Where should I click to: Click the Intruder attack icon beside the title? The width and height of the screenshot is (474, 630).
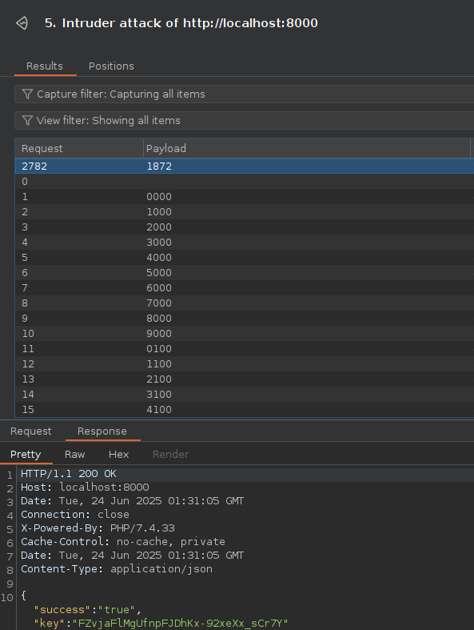[22, 23]
